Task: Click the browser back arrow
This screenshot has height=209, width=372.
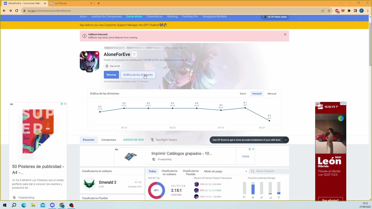Action: 4,11
